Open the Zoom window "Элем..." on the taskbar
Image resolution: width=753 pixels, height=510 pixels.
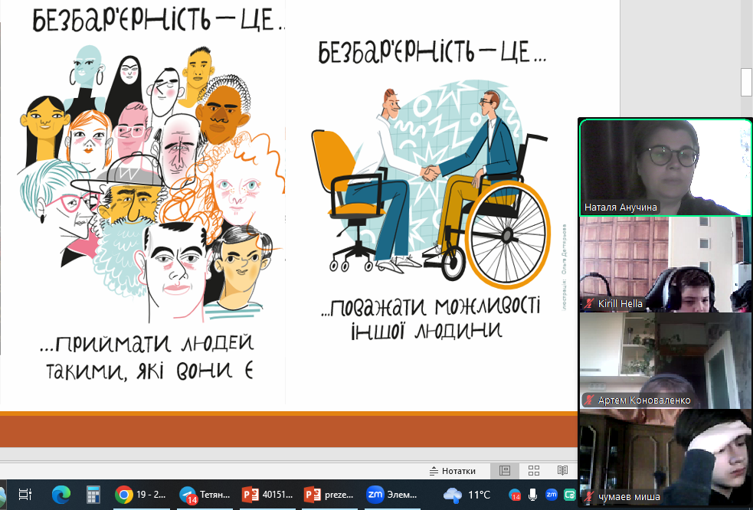(x=392, y=494)
